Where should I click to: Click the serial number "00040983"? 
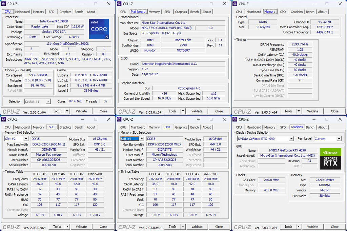pyautogui.click(x=165, y=165)
